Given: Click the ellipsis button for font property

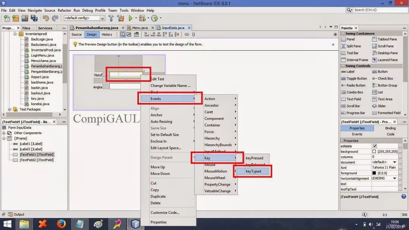Looking at the screenshot, I should point(400,168).
